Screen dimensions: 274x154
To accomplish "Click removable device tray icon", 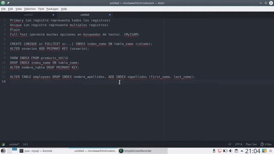I will click(214, 151).
